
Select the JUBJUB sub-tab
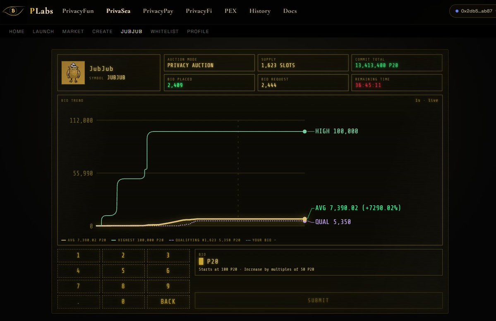coord(132,31)
